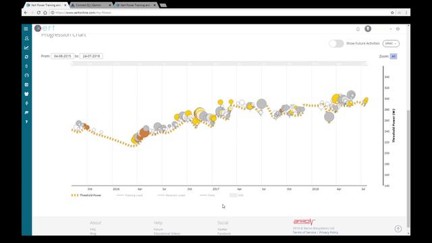Screen dimensions: 432x243
Task: Click the chart range navigator bar
Action: [219, 63]
